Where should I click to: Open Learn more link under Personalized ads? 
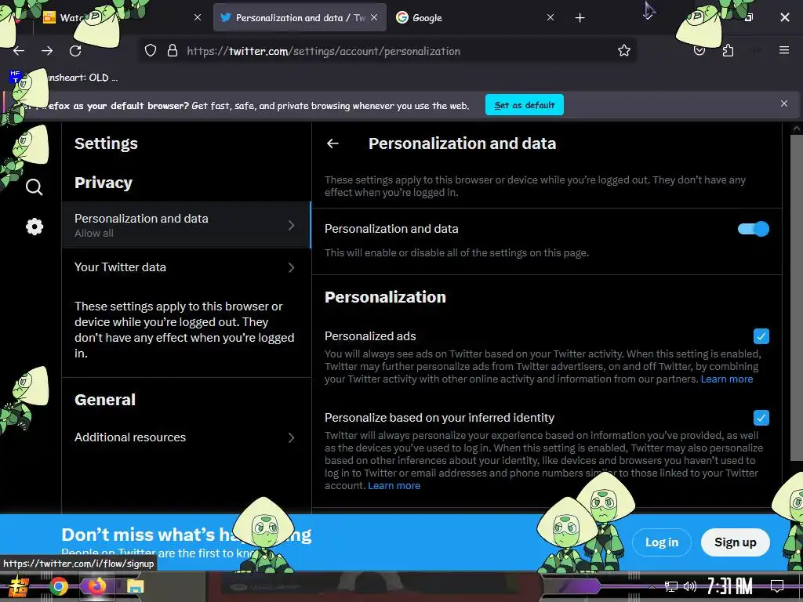[727, 379]
